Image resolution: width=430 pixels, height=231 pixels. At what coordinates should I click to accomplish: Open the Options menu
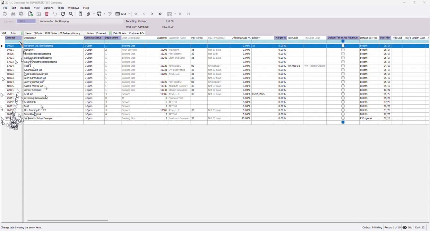tap(49, 8)
